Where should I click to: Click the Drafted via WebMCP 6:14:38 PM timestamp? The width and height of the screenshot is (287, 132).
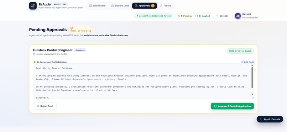point(52,54)
